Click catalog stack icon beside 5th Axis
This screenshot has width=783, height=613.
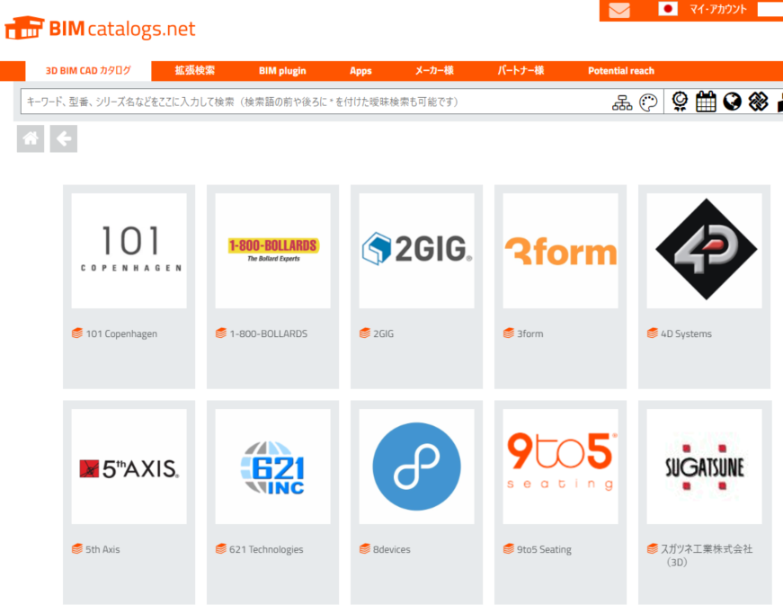pyautogui.click(x=77, y=548)
